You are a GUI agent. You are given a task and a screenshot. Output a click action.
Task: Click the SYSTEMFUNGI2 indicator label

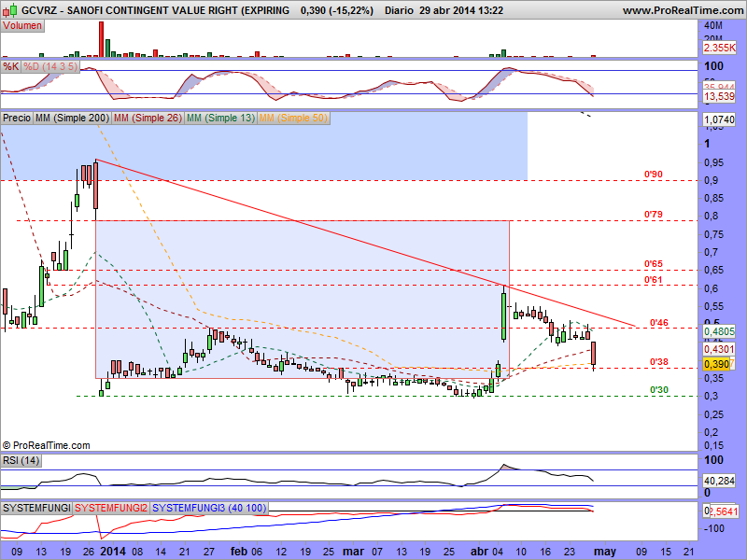[x=111, y=508]
